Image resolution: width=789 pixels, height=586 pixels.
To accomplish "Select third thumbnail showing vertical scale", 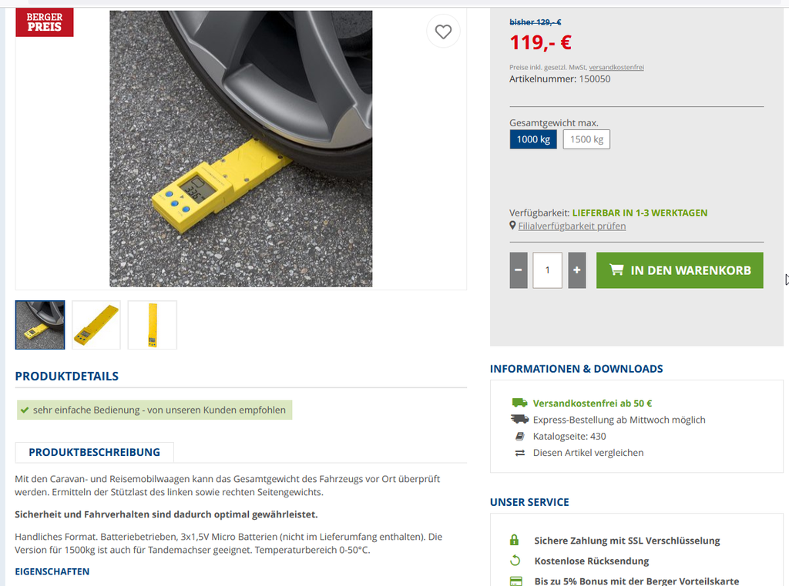I will [x=153, y=325].
